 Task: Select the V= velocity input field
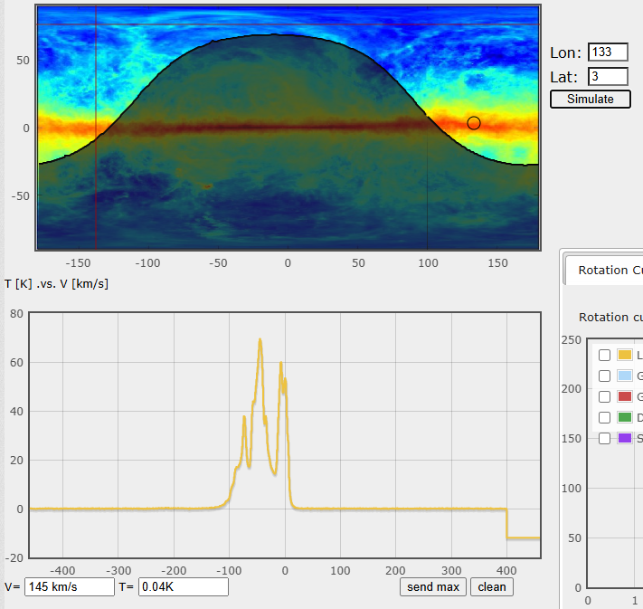[x=70, y=586]
